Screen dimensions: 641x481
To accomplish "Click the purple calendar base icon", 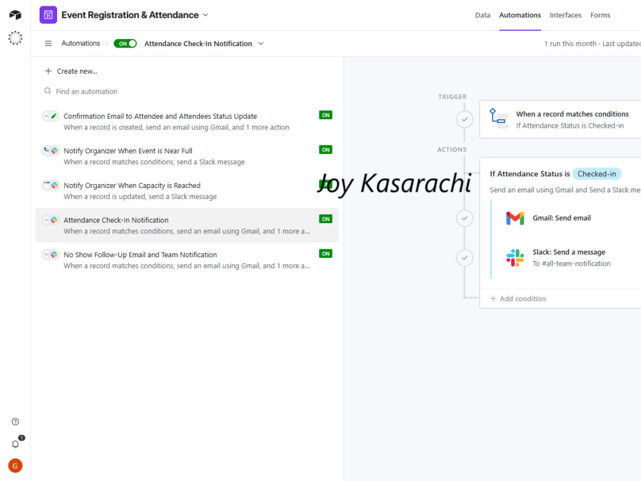I will pyautogui.click(x=48, y=15).
